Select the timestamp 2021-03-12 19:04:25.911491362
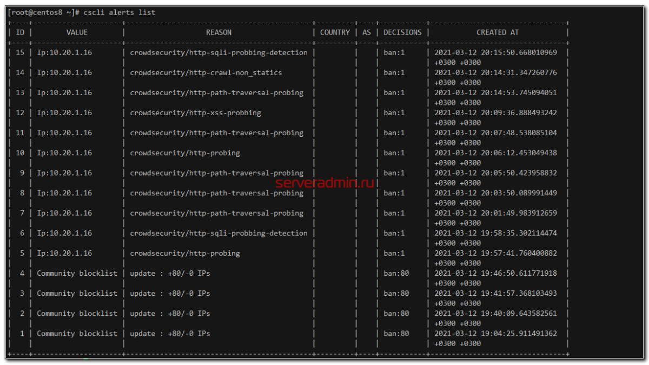Viewport: 649px width, 365px height. click(495, 334)
